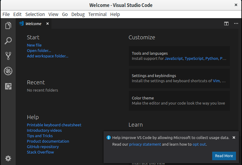Click the Printable keyboard cheatsheet link

(54, 125)
